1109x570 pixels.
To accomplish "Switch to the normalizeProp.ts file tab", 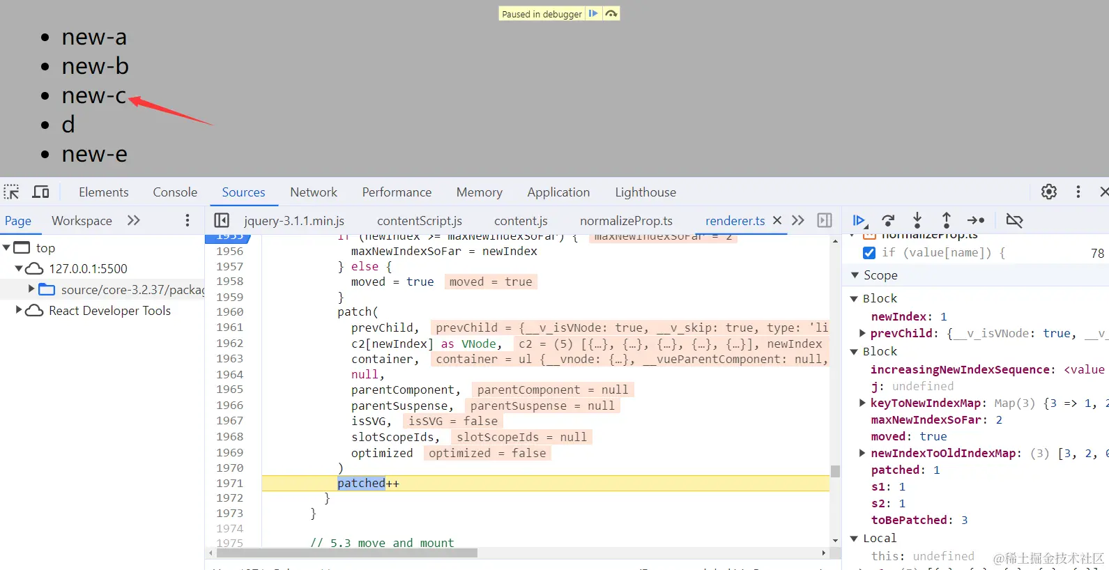I will click(626, 220).
